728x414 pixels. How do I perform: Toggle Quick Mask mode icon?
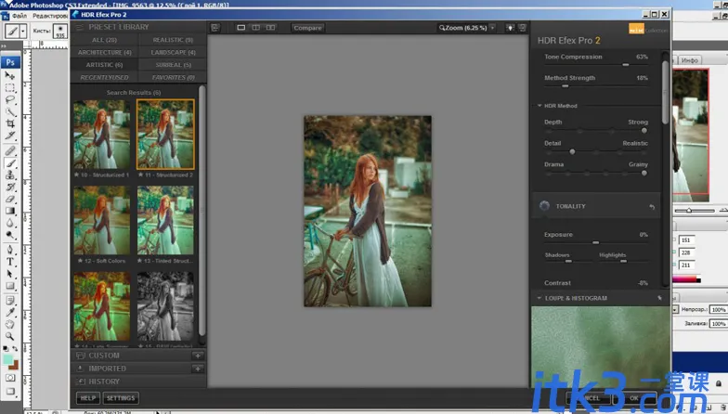pyautogui.click(x=9, y=378)
